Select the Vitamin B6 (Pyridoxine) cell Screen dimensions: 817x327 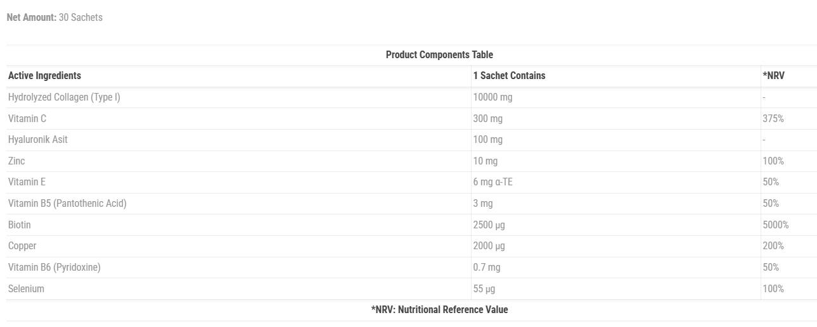(x=55, y=268)
